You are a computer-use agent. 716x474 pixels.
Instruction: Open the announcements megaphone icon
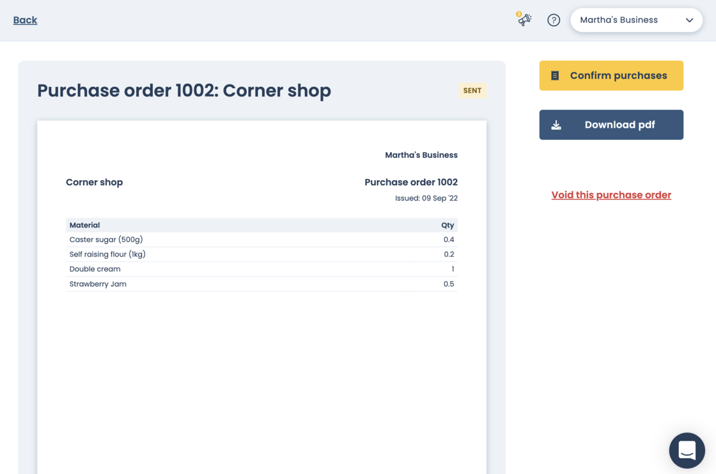pos(525,20)
